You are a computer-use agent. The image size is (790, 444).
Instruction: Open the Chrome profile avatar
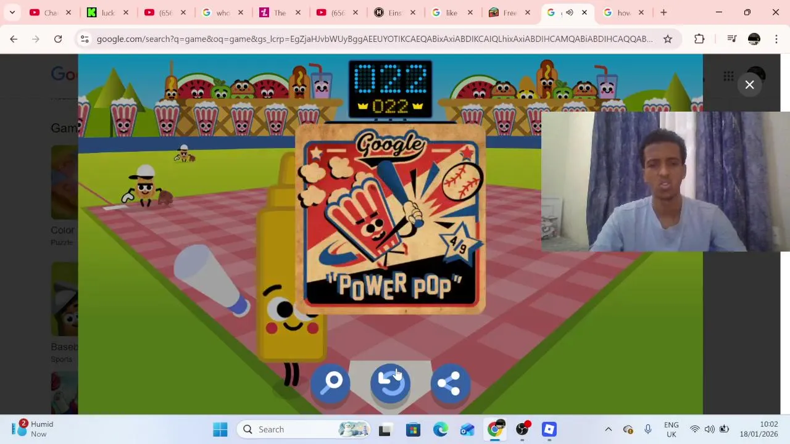tap(754, 39)
